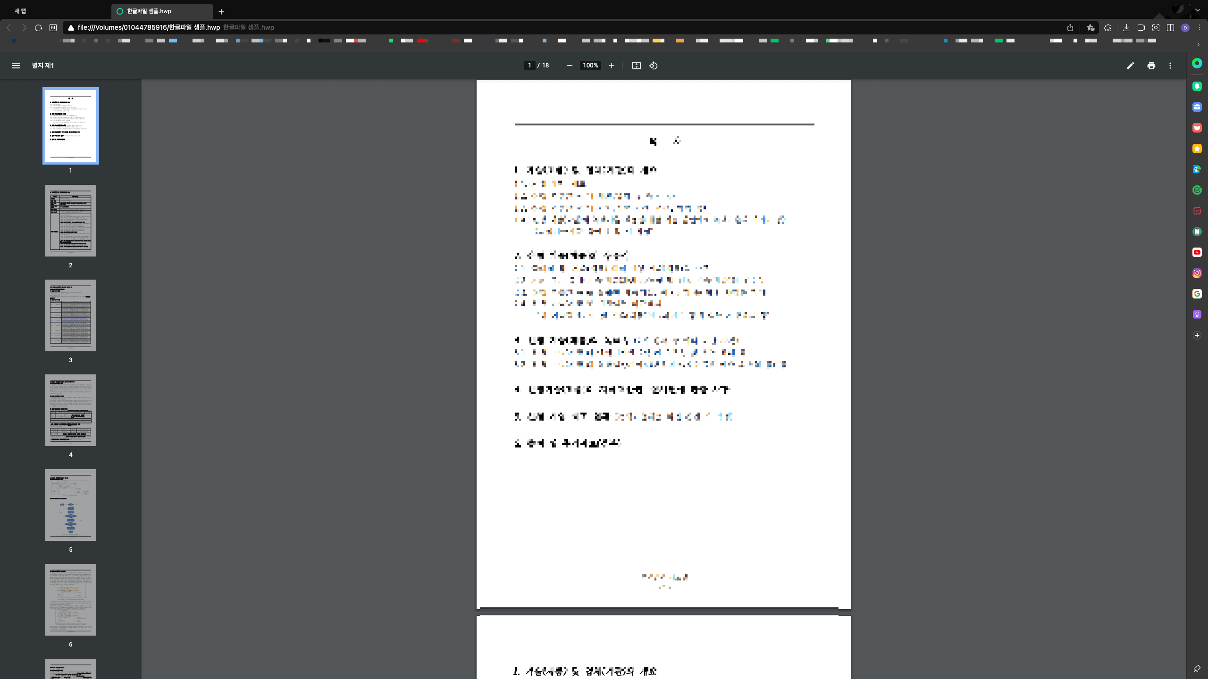This screenshot has height=679, width=1208.
Task: Toggle annotation mode with the pencil icon
Action: tap(1131, 66)
